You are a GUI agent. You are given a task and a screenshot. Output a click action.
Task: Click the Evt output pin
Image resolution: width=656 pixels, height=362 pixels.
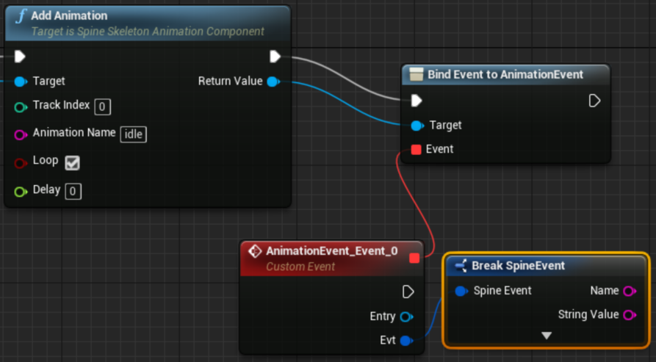click(x=406, y=341)
